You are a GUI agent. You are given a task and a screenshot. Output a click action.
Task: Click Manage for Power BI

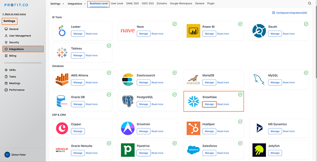(x=209, y=34)
